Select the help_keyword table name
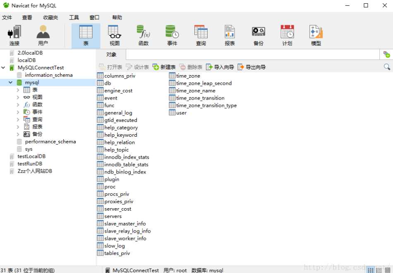The height and width of the screenshot is (273, 393). [x=120, y=135]
